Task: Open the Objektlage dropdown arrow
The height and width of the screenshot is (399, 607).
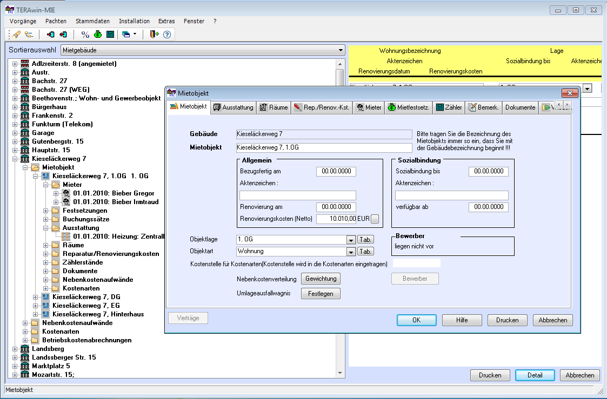Action: pos(350,240)
